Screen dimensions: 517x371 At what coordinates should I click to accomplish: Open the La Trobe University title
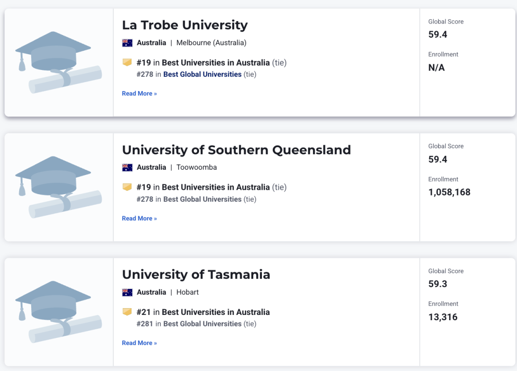coord(185,25)
